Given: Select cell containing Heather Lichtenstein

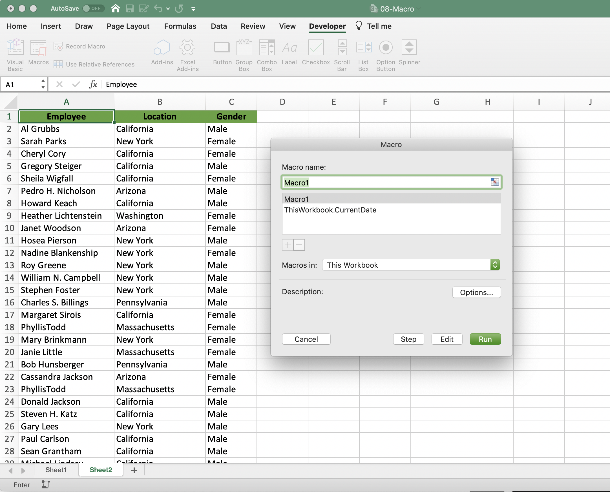Looking at the screenshot, I should tap(67, 216).
